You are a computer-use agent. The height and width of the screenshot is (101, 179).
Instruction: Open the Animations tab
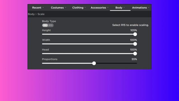click(139, 8)
